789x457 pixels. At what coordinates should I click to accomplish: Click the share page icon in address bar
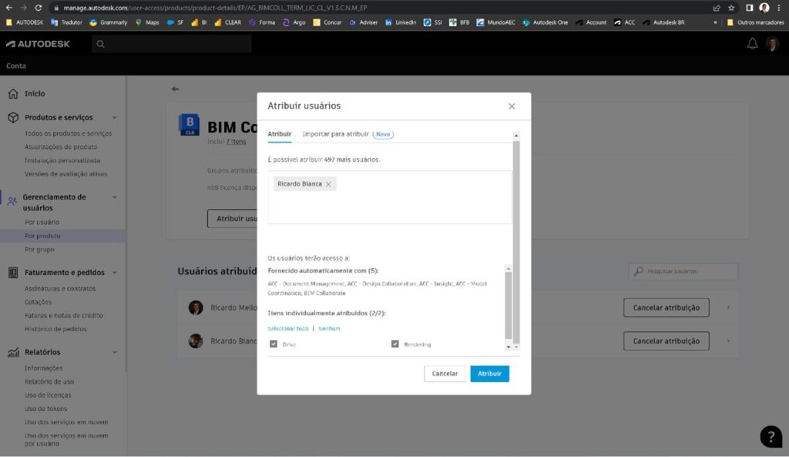click(x=717, y=8)
